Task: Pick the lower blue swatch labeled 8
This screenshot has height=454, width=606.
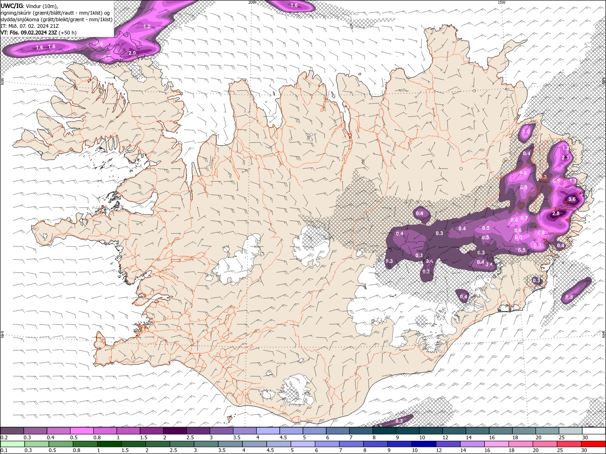Action: pyautogui.click(x=375, y=444)
